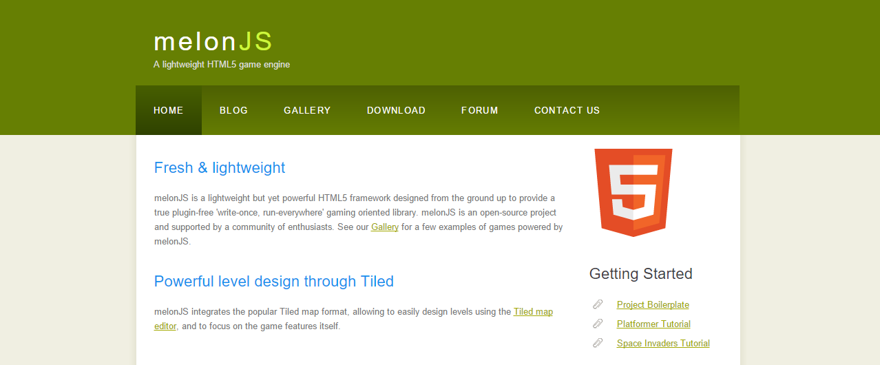
Task: Open the CONTACT US page
Action: coord(567,110)
